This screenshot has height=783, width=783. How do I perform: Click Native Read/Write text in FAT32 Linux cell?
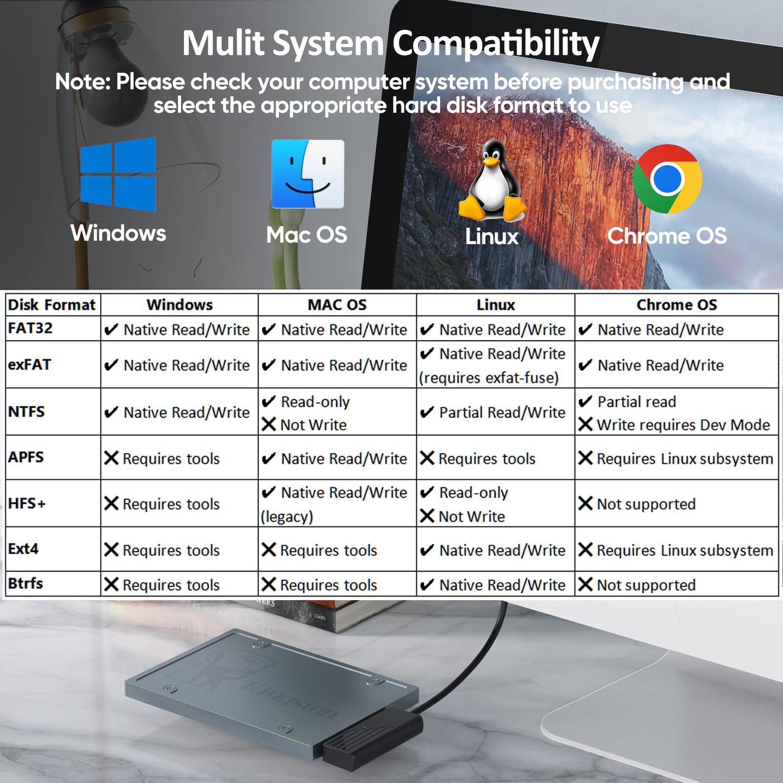[502, 330]
